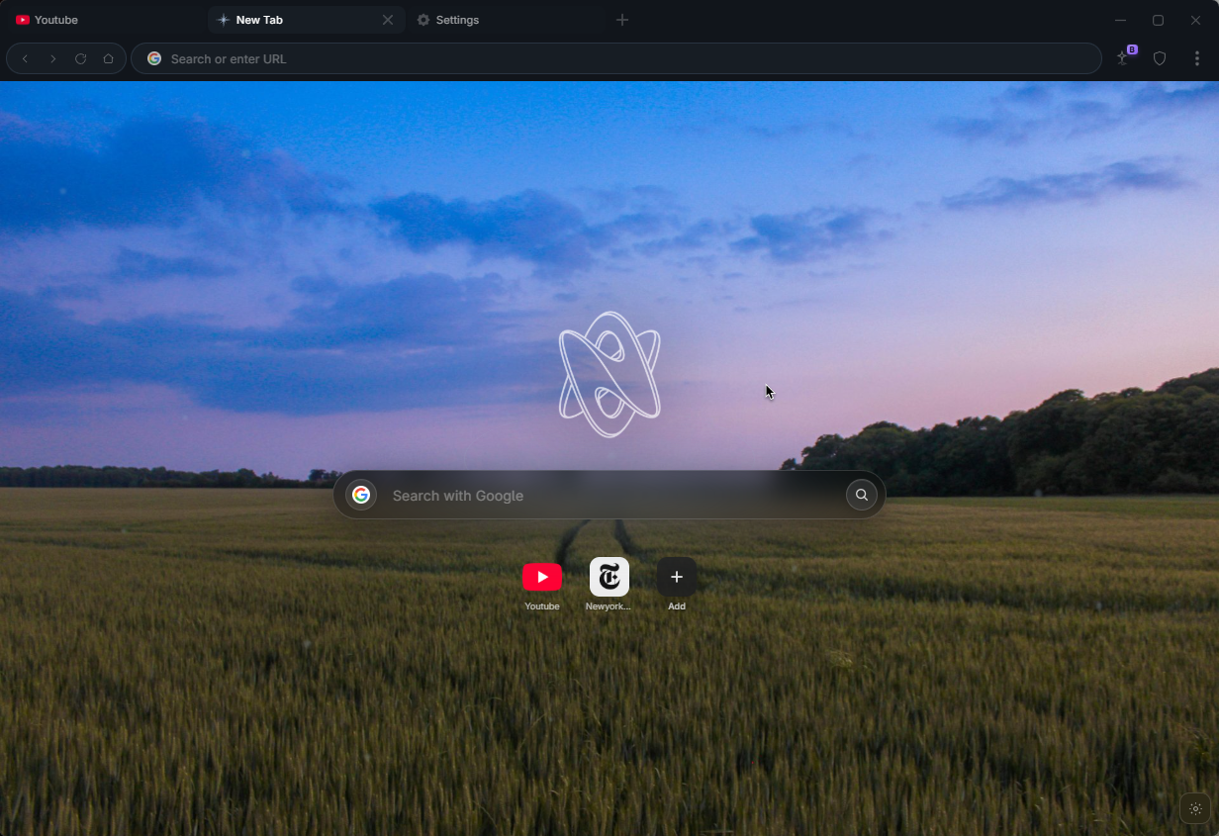This screenshot has height=836, width=1219.
Task: Toggle the theme switcher in the bottom-right corner
Action: pyautogui.click(x=1194, y=808)
